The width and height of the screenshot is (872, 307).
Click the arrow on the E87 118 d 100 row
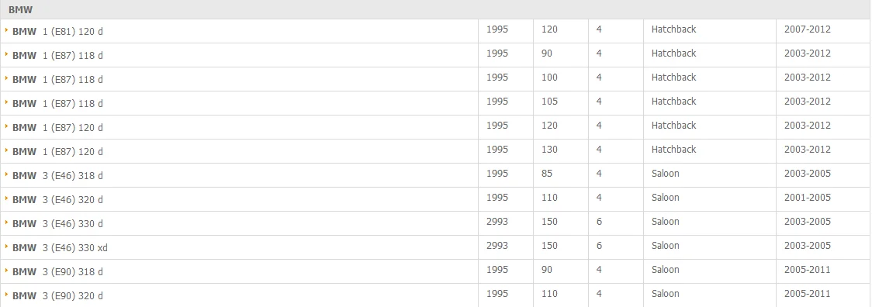point(7,78)
